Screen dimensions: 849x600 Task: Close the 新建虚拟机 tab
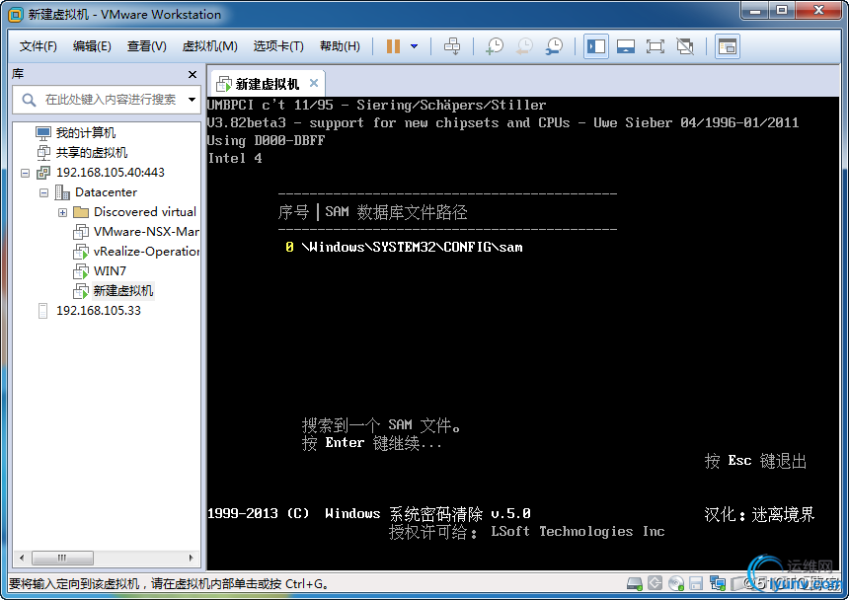(314, 83)
